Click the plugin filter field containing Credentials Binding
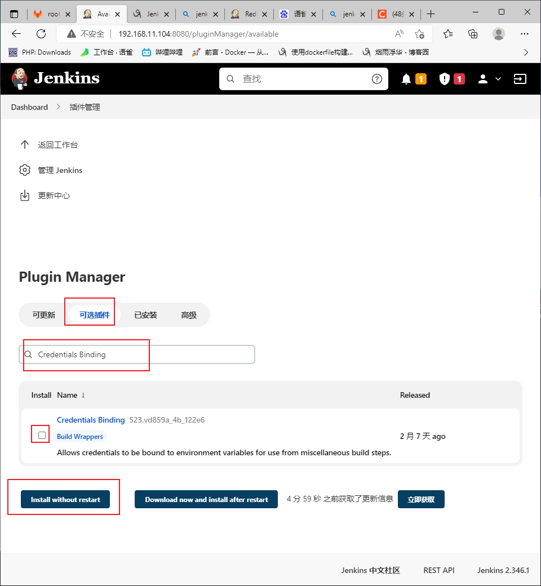The width and height of the screenshot is (541, 586). coord(137,354)
